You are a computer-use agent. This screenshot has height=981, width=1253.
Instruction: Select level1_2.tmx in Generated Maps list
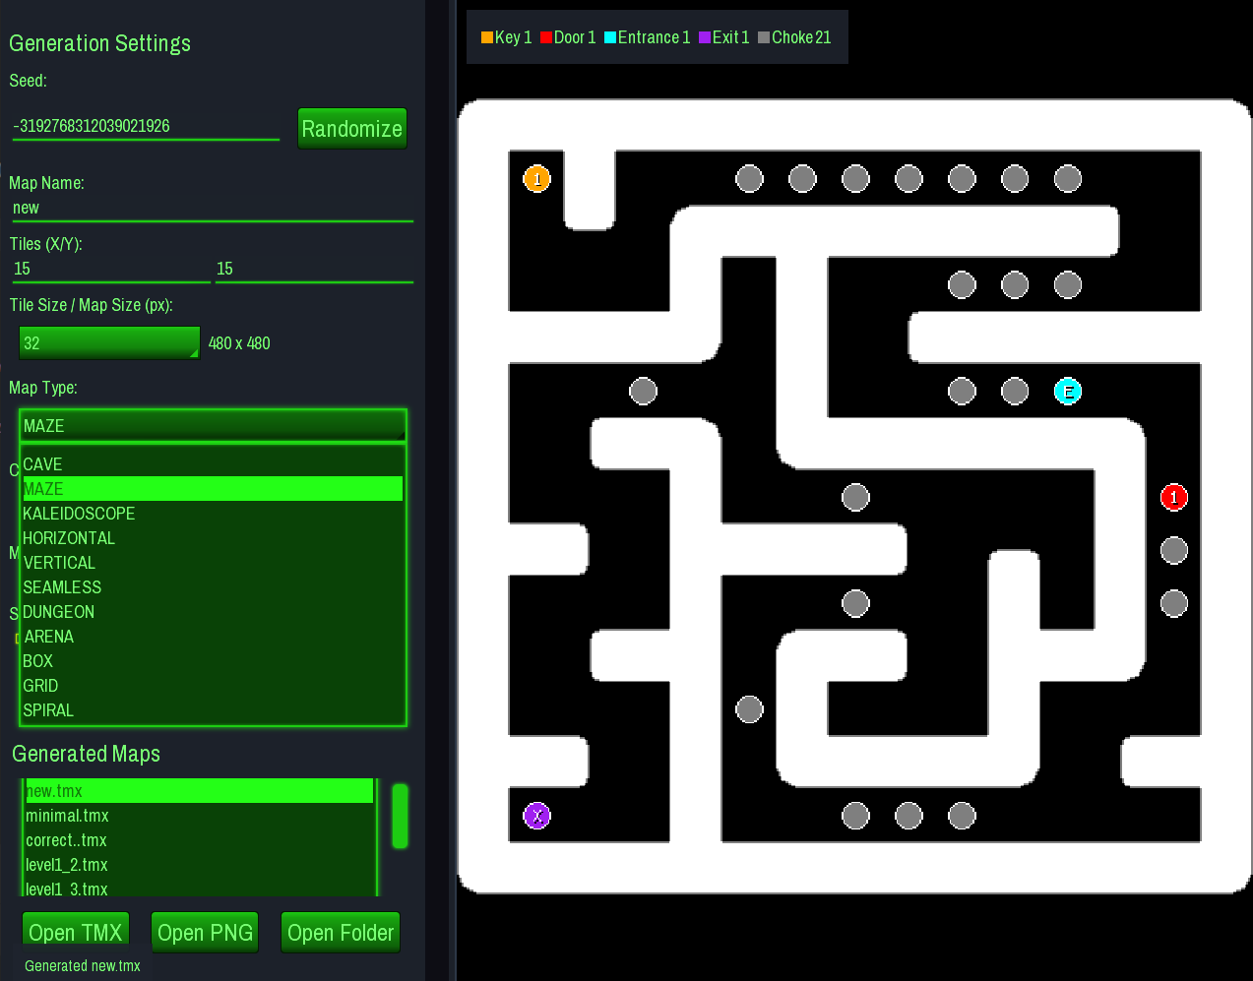pos(200,865)
